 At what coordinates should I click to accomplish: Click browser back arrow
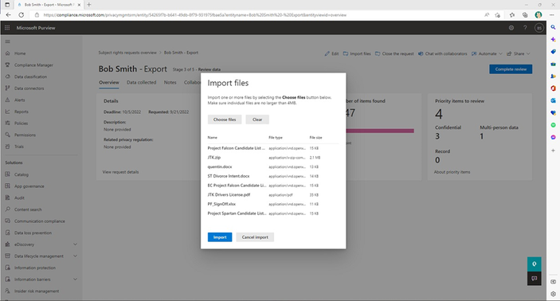(9, 15)
